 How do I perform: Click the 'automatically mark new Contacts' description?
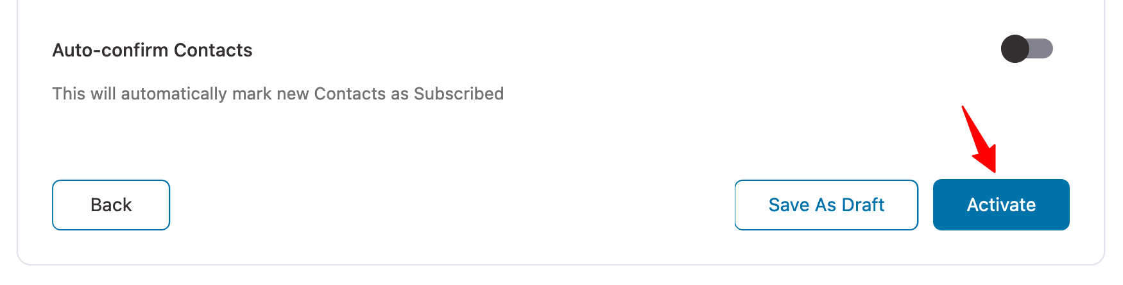click(278, 94)
